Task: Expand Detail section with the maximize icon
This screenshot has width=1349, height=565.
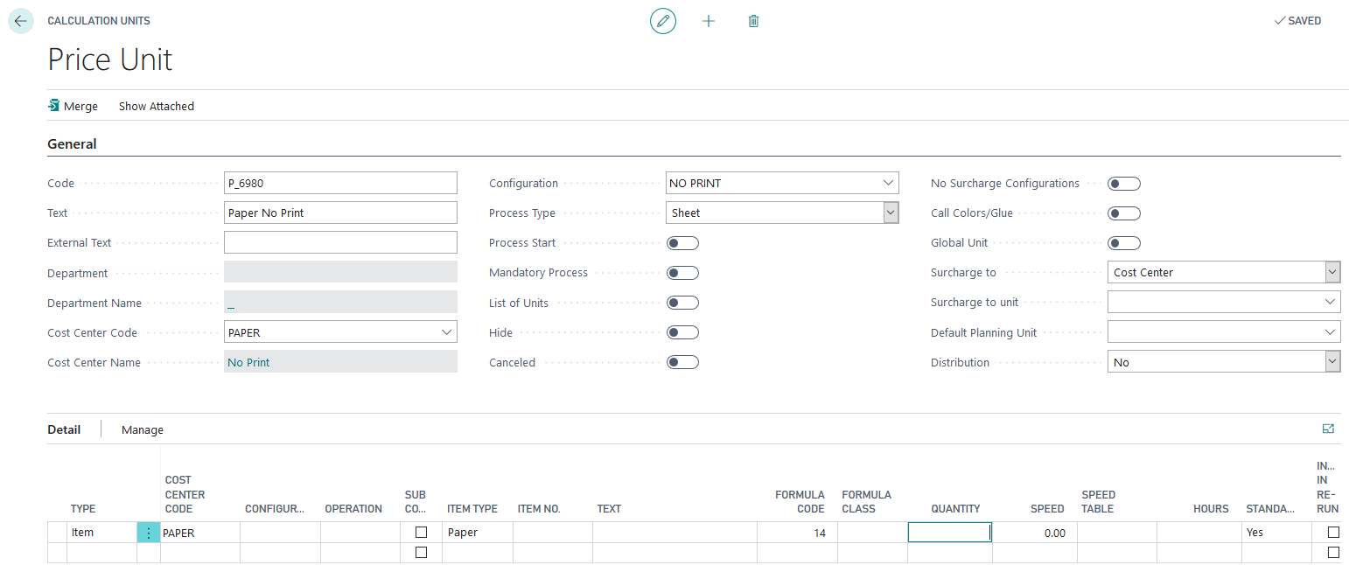Action: [x=1329, y=429]
